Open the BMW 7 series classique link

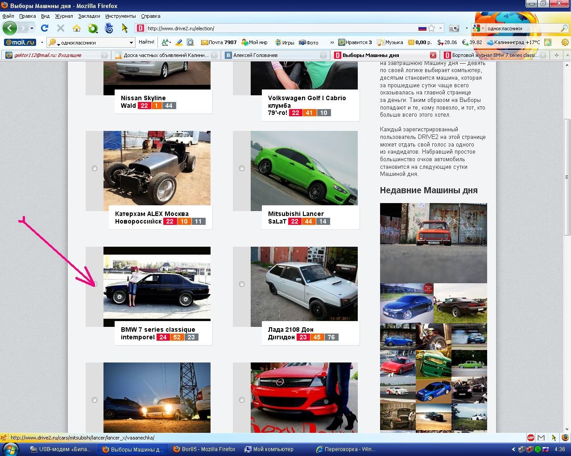pyautogui.click(x=158, y=333)
